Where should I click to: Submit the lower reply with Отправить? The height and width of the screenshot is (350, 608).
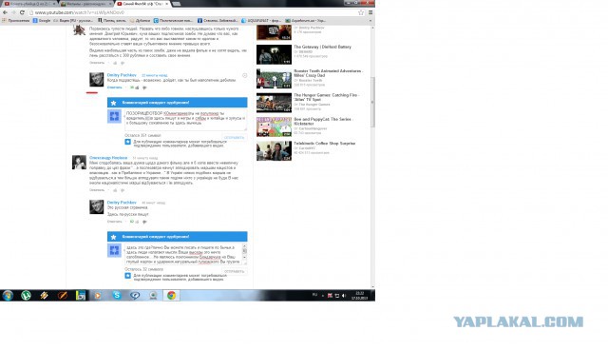tap(235, 271)
